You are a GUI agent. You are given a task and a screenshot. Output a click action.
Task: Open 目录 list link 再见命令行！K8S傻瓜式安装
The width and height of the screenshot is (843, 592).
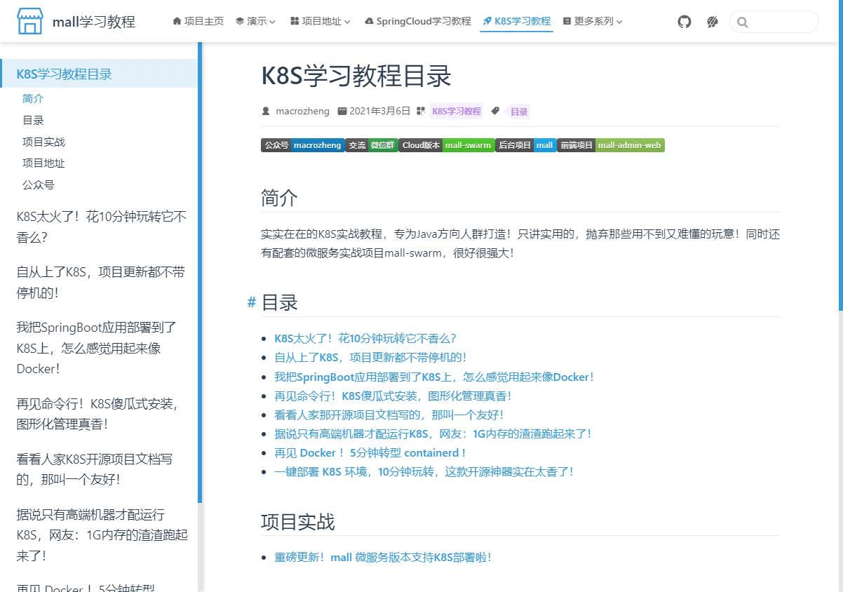(x=393, y=396)
